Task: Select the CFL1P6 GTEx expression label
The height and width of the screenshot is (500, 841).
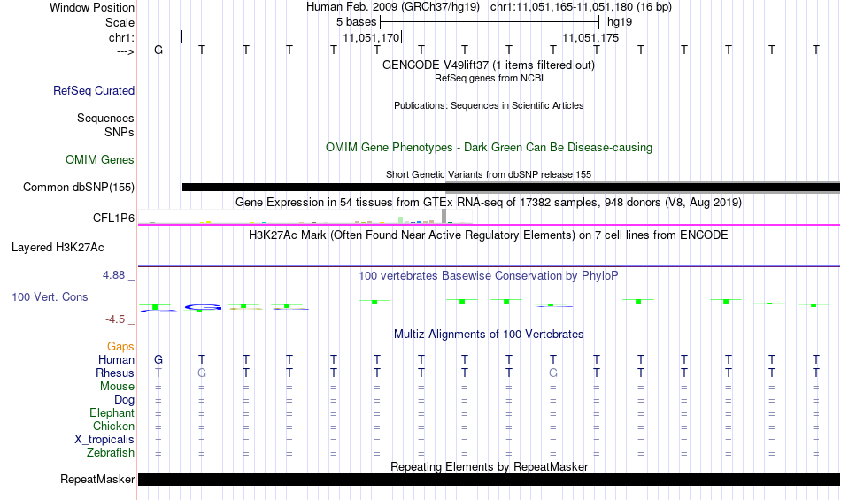Action: click(113, 218)
